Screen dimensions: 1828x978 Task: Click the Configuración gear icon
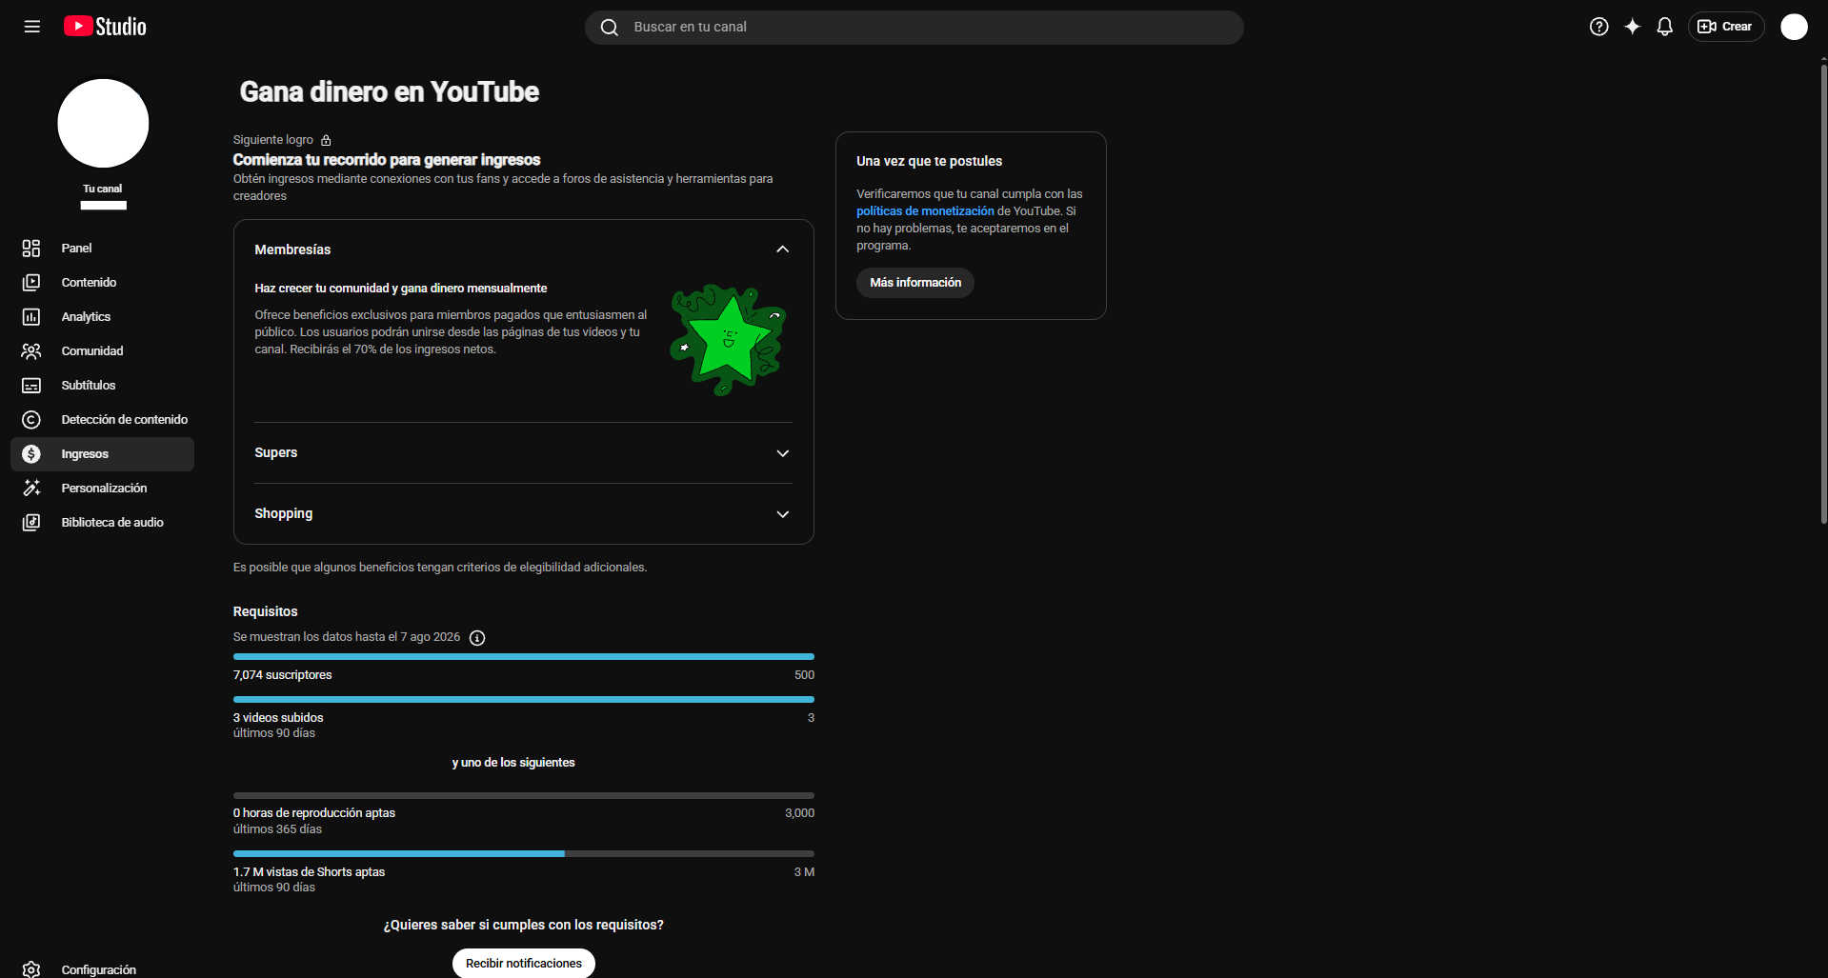pyautogui.click(x=31, y=969)
